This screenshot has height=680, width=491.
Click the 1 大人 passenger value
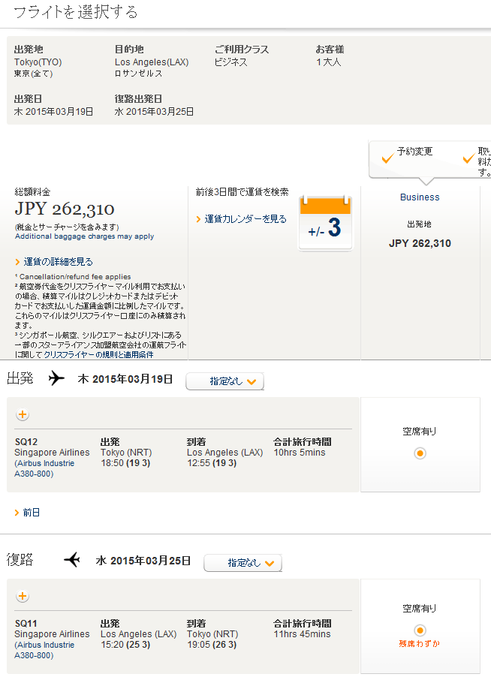point(328,62)
